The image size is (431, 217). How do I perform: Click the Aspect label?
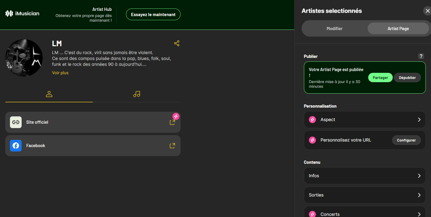click(328, 120)
